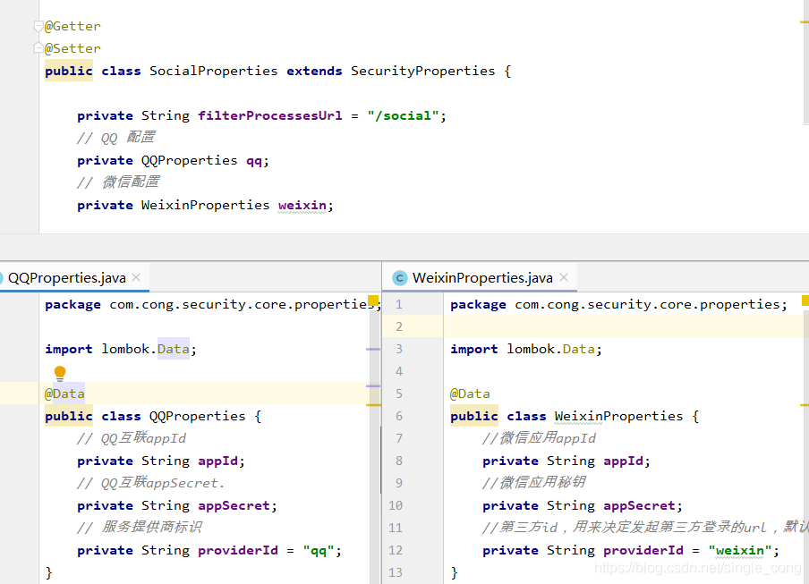Click lombok.Data import in QQProperties
The height and width of the screenshot is (584, 809).
pos(146,349)
